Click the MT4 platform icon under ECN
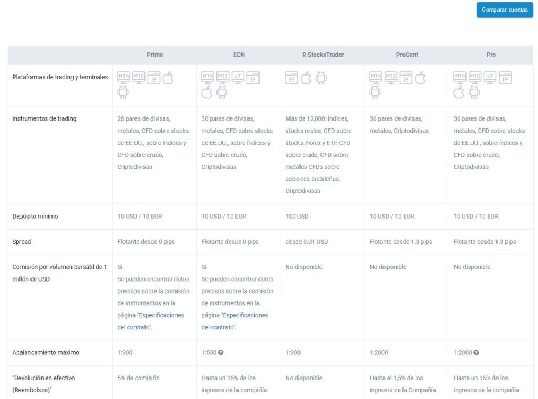 pyautogui.click(x=208, y=78)
